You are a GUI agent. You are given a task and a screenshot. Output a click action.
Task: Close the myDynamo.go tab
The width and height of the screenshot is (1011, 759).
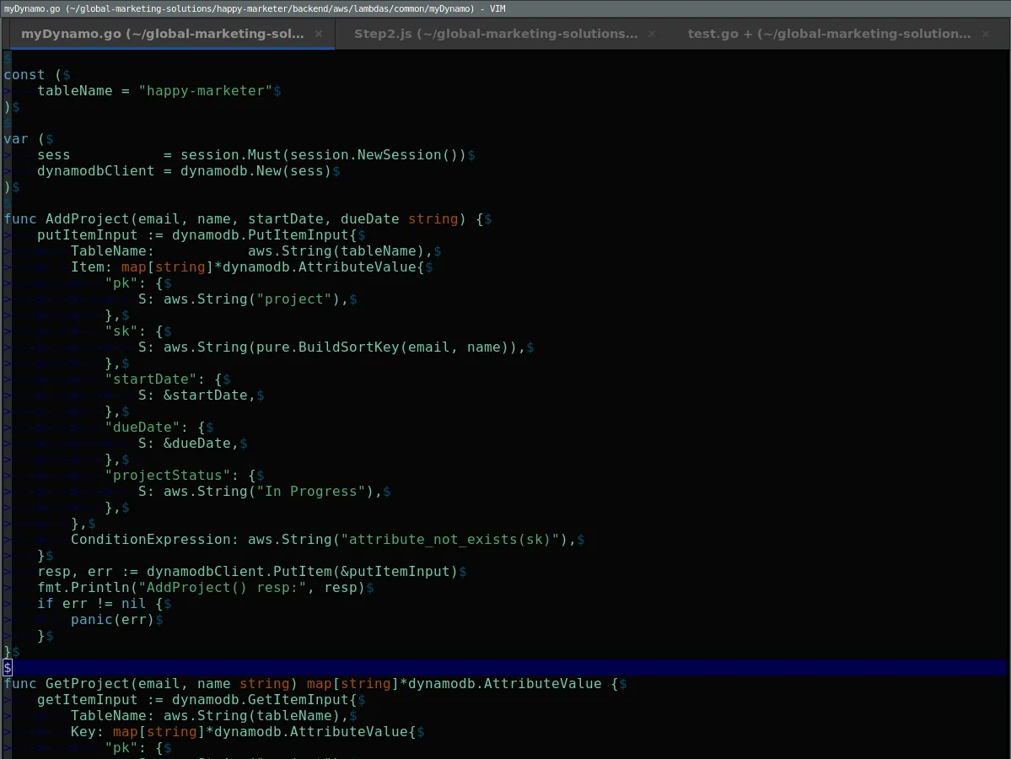point(319,34)
